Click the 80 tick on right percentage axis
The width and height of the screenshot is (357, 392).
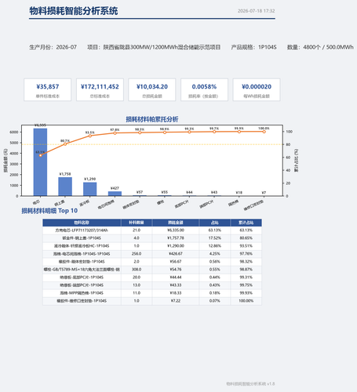[x=288, y=144]
